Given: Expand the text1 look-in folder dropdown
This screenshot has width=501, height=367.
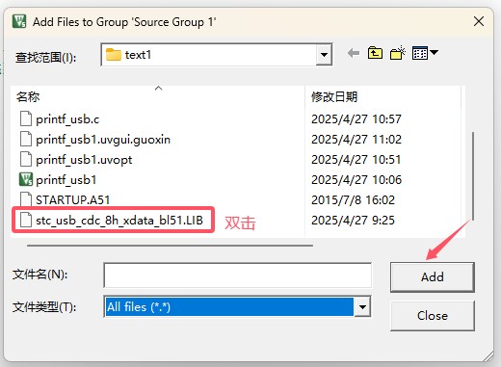Looking at the screenshot, I should (x=324, y=55).
